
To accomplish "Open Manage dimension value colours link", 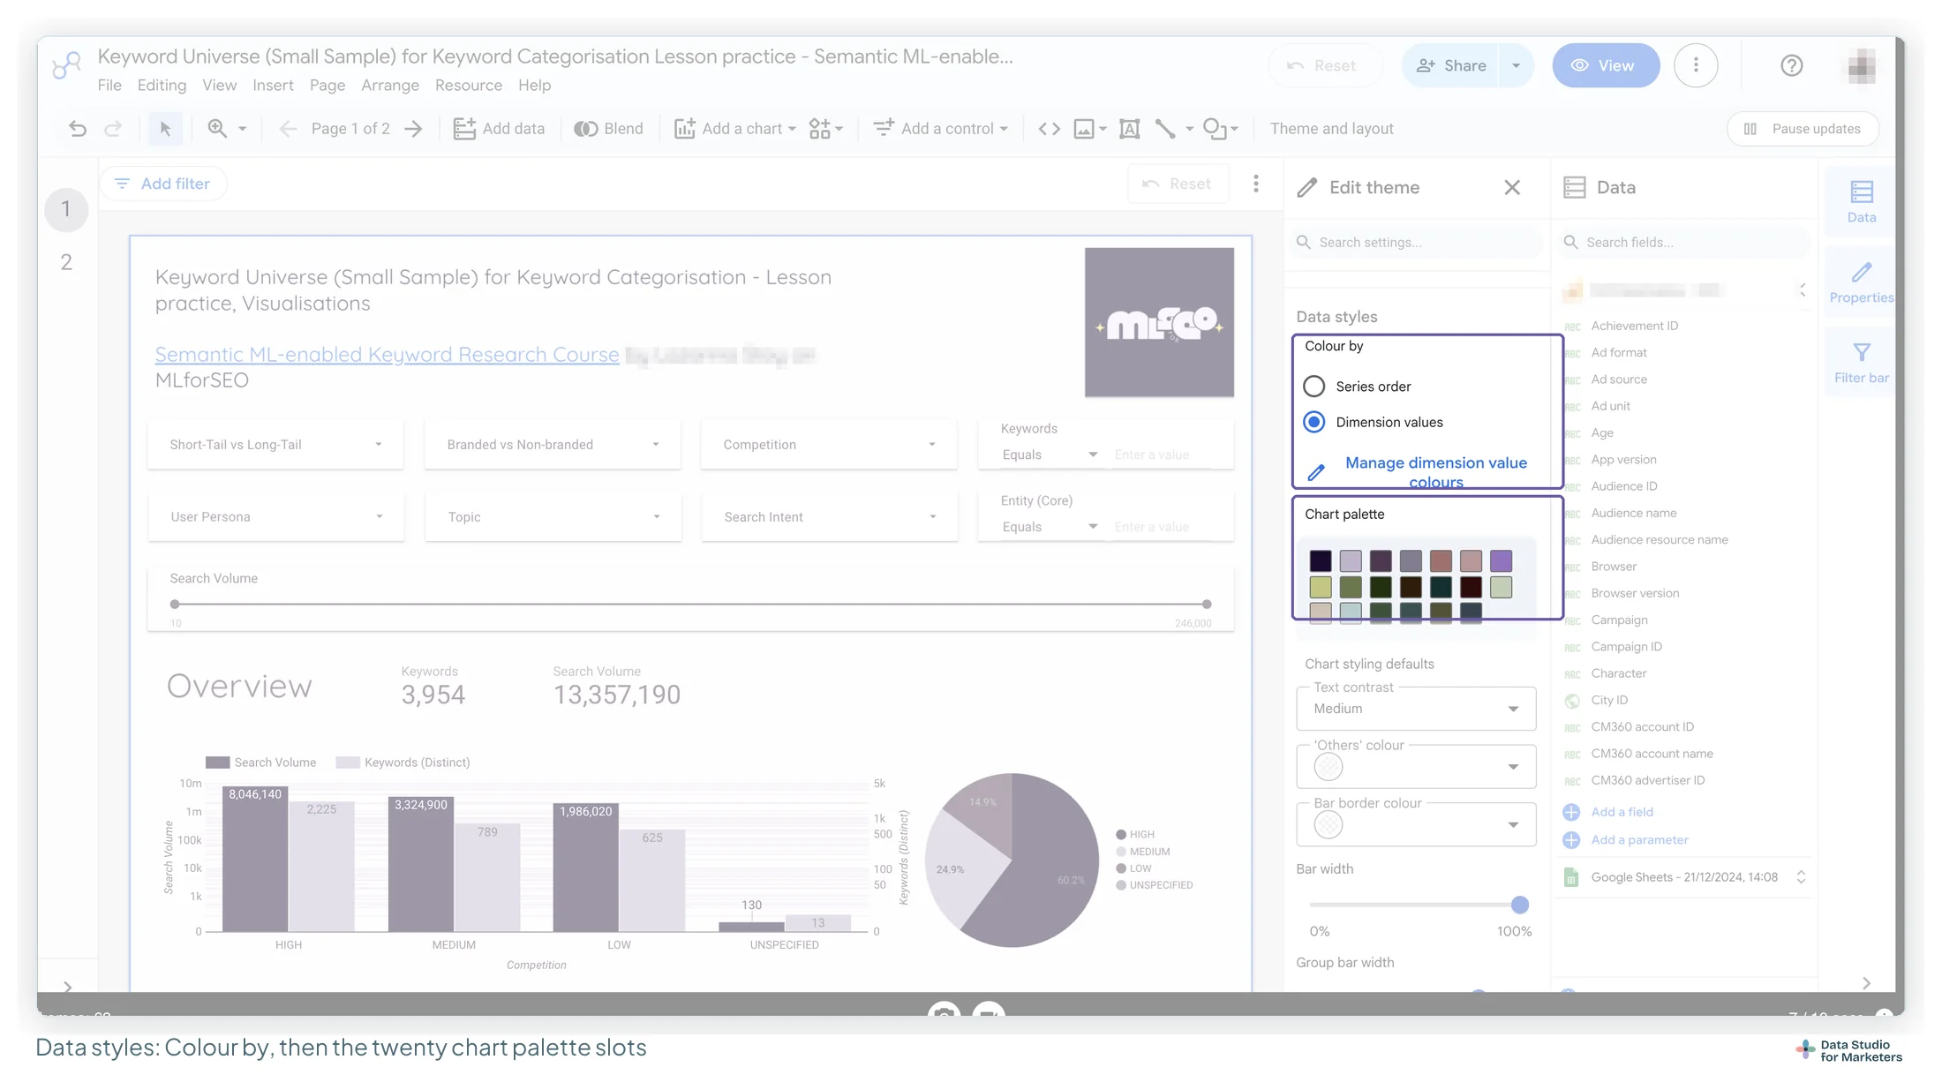I will [x=1436, y=472].
